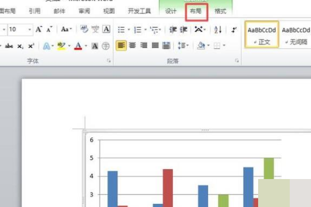Open the font color dropdown arrow

[86, 46]
